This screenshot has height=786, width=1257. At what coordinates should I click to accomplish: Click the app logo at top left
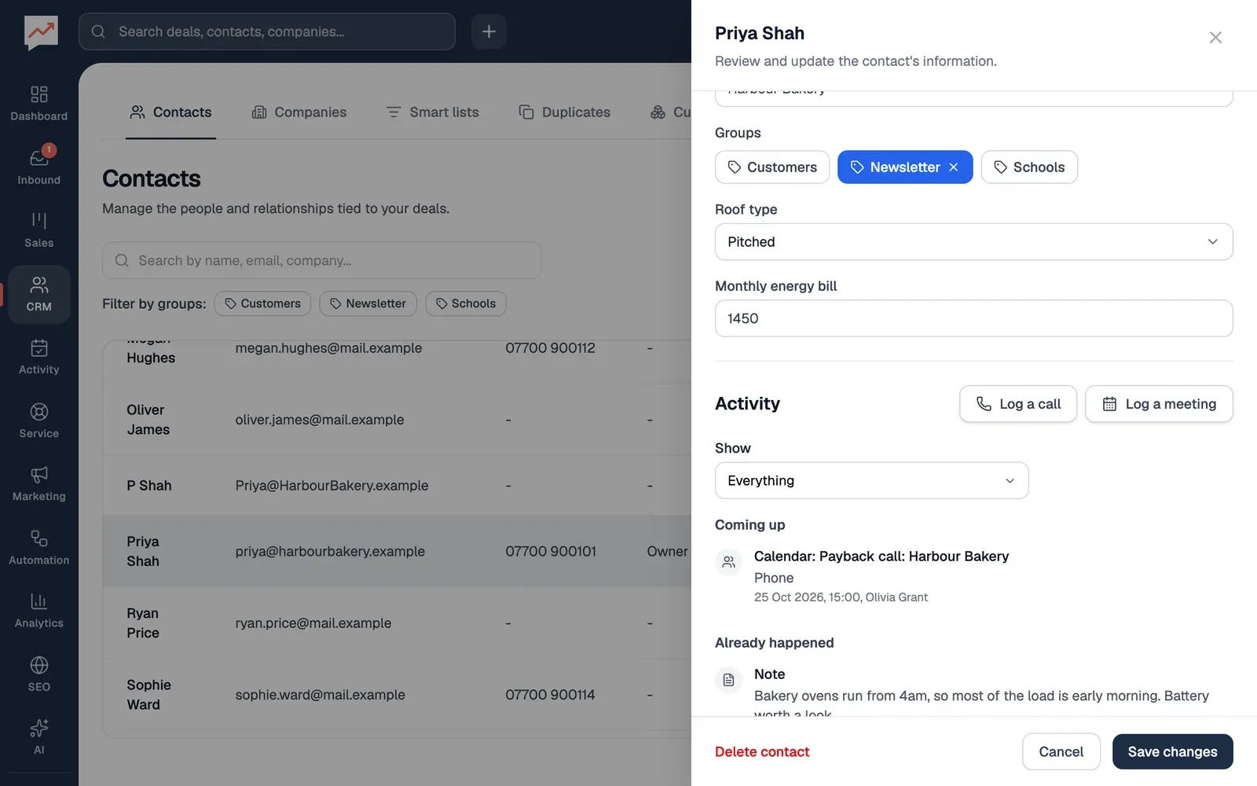click(41, 32)
